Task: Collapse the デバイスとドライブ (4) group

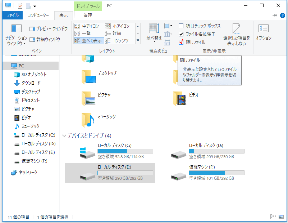Action: coord(64,136)
